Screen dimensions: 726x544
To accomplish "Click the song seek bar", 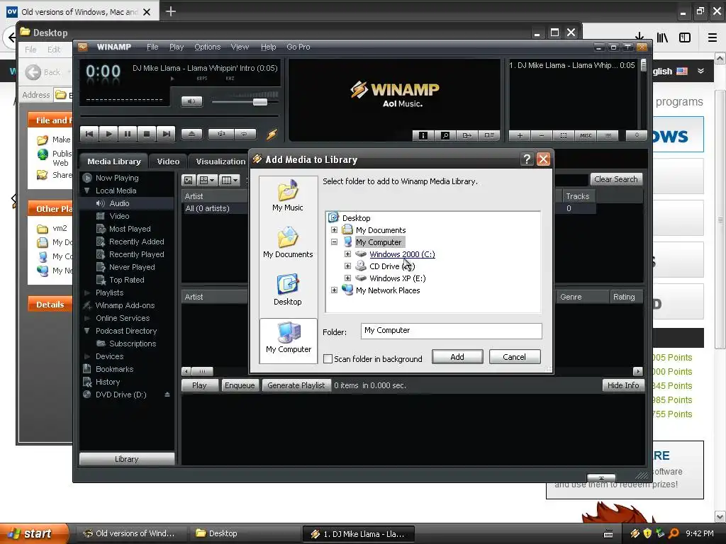I will point(179,116).
